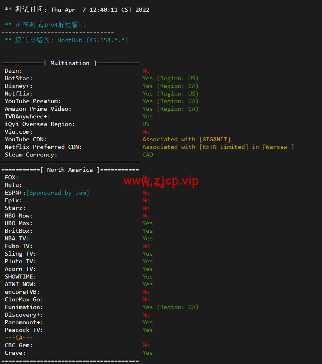This screenshot has height=364, width=322.
Task: Click the 'Epix:' label
Action: 13,201
